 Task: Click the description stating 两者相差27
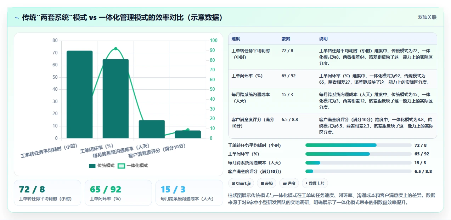(x=376, y=79)
